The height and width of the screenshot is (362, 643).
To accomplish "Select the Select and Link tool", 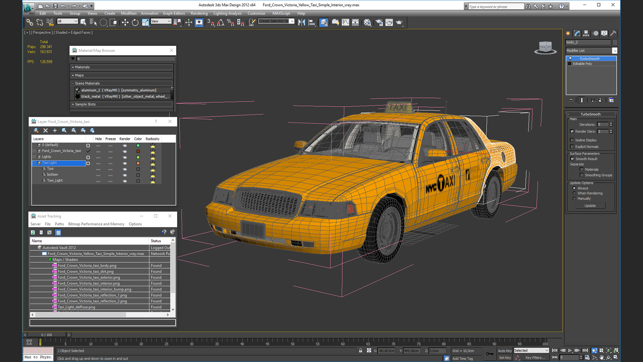I will point(29,22).
